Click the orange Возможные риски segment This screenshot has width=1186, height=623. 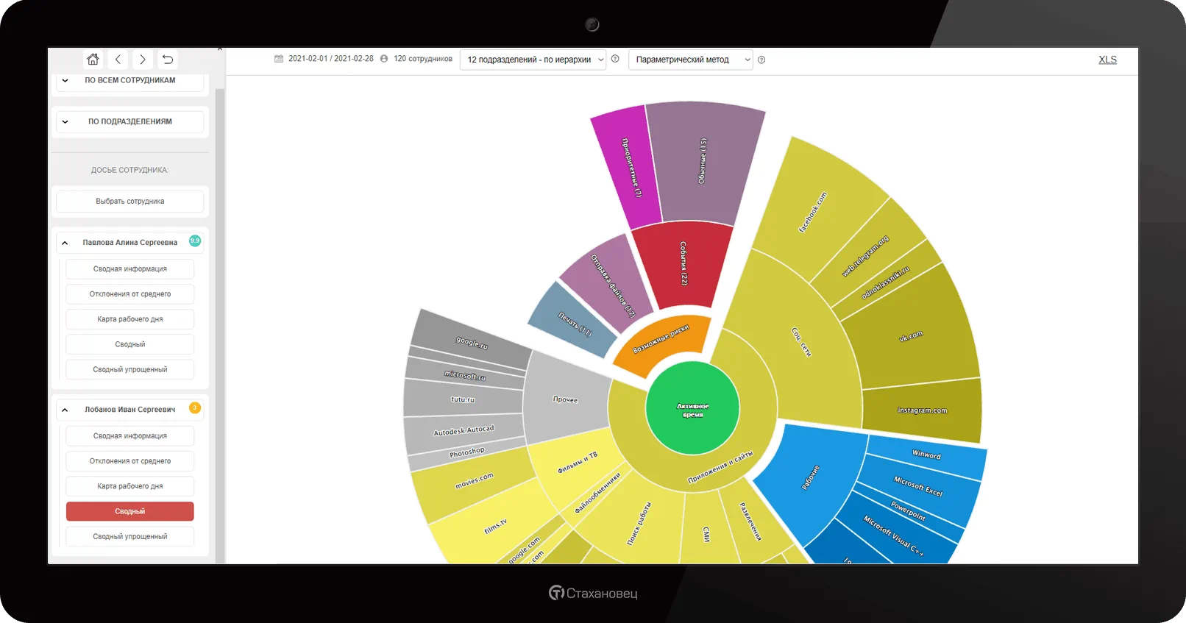tap(662, 342)
